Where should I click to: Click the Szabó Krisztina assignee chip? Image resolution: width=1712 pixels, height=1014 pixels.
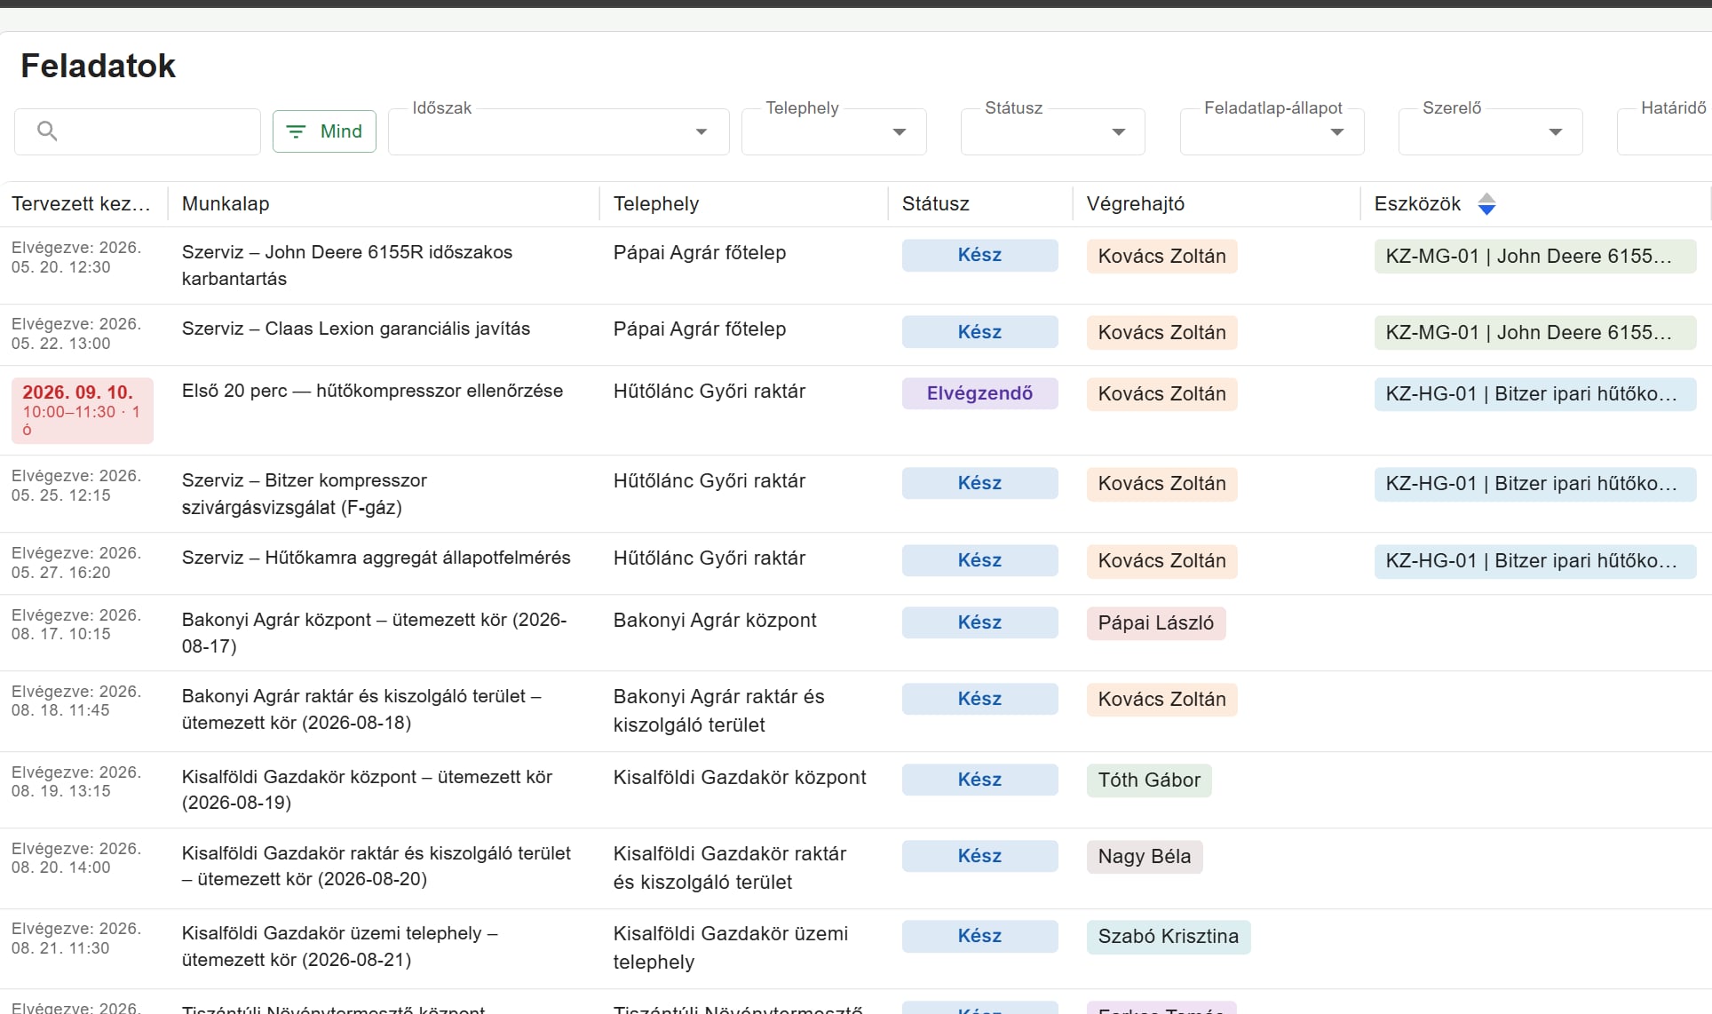tap(1169, 937)
